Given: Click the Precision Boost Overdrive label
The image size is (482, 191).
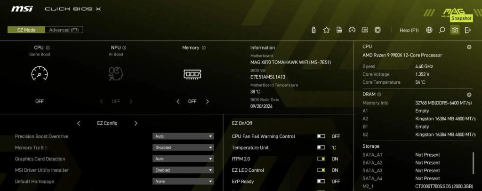Looking at the screenshot, I should click(x=42, y=136).
